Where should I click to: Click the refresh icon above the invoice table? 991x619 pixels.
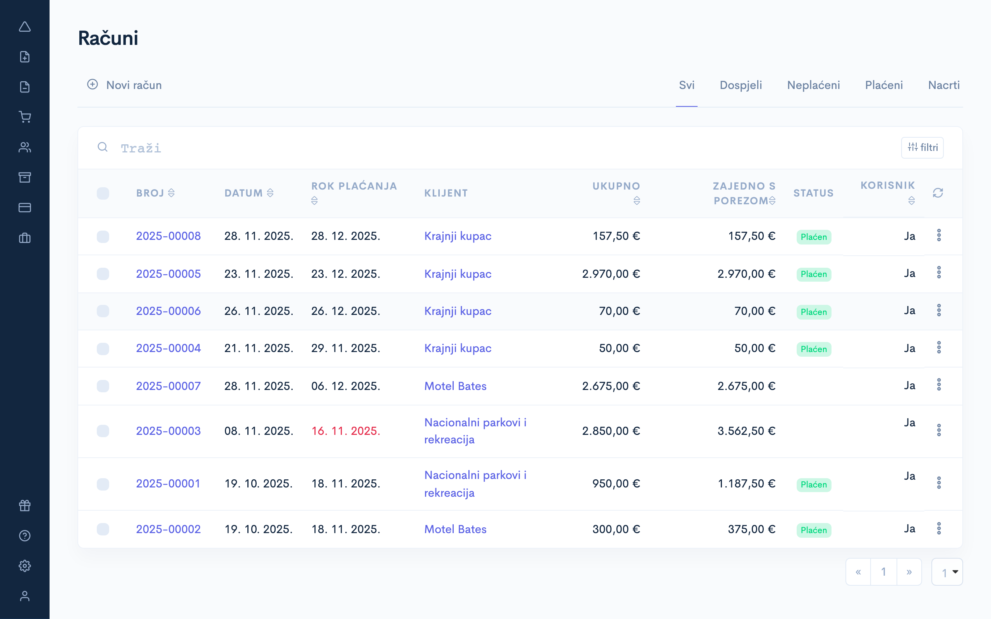(938, 193)
